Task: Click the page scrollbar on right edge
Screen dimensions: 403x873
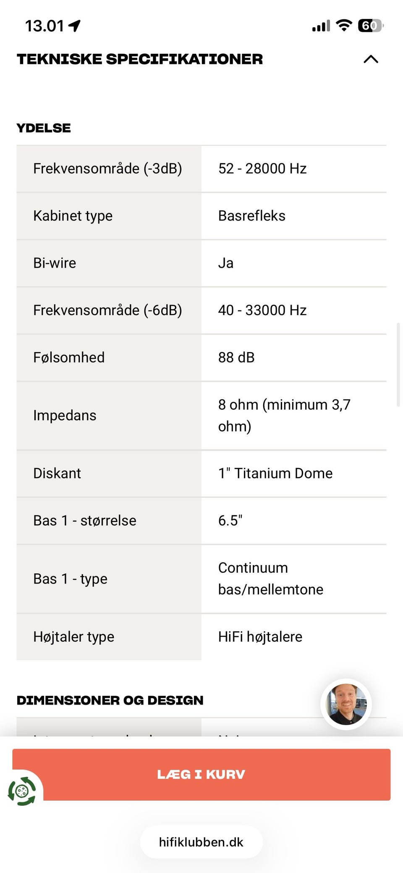Action: 398,365
